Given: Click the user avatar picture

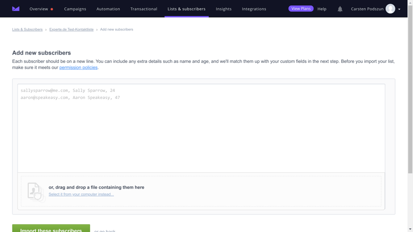Looking at the screenshot, I should pos(390,9).
